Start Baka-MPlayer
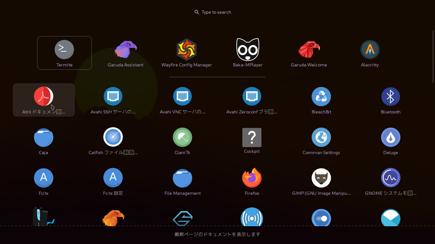Screen dimensions: 435x244 tap(248, 53)
